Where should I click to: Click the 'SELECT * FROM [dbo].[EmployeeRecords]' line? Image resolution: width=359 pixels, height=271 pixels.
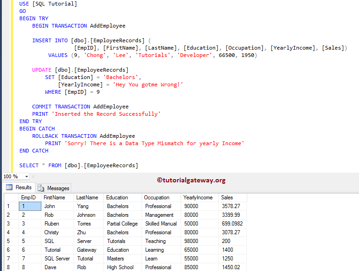(x=79, y=165)
